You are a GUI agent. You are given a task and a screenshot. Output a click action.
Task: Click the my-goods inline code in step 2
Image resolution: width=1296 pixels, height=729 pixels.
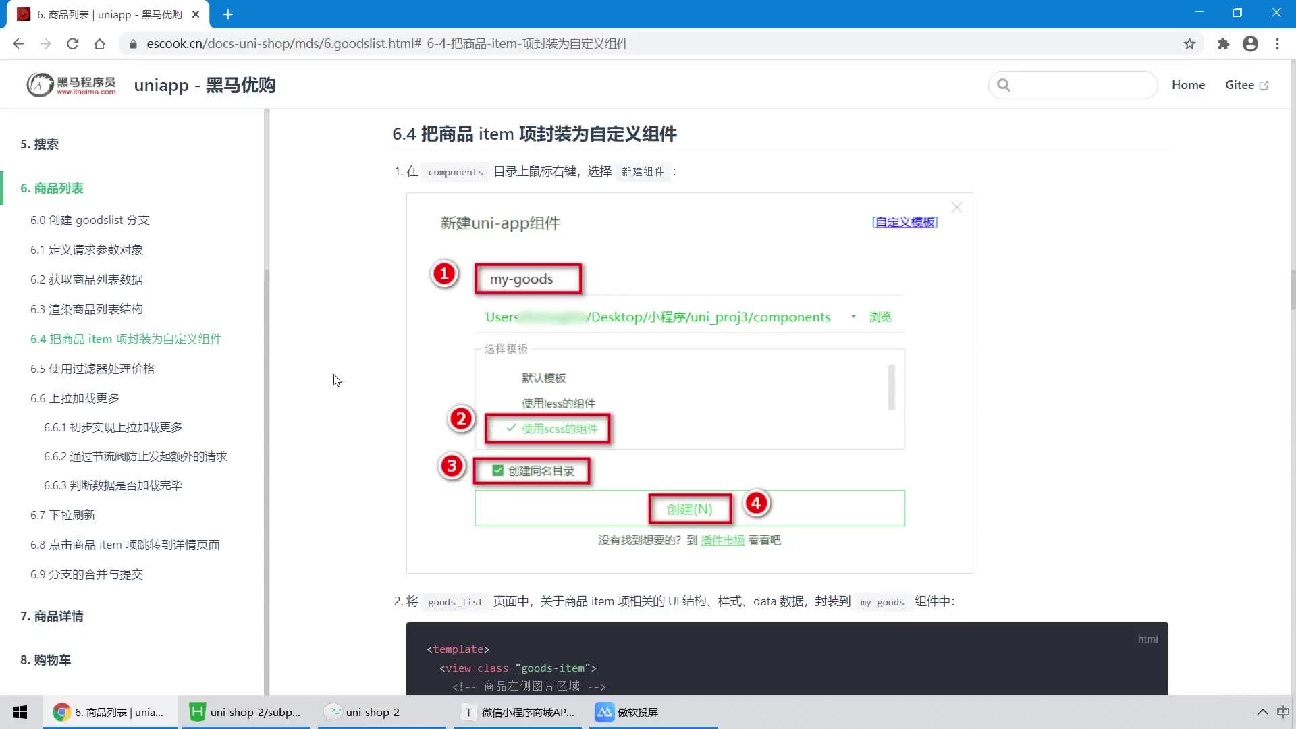point(882,602)
